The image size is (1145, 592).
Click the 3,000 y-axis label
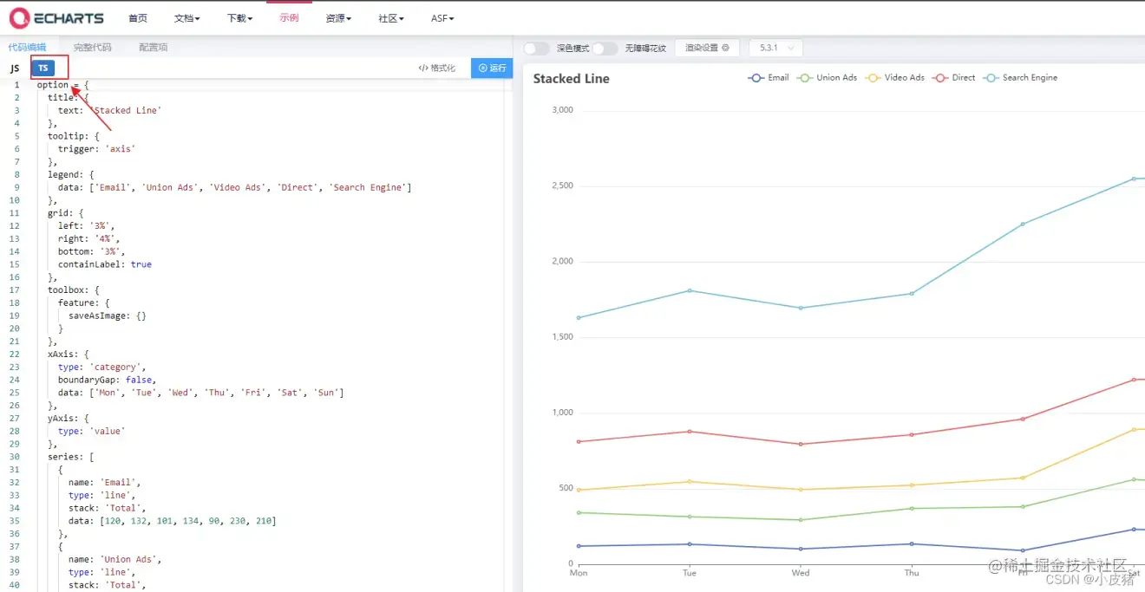coord(562,110)
